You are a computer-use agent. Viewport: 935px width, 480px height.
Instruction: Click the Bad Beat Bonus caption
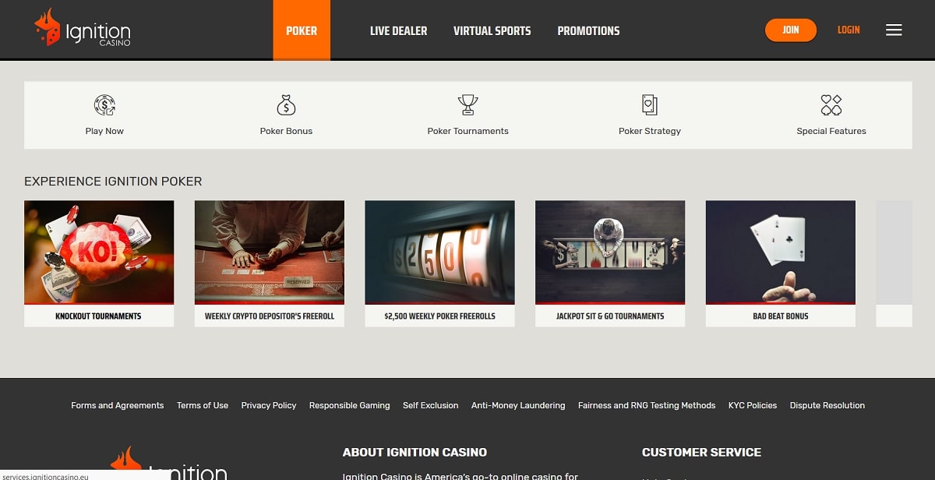point(781,316)
